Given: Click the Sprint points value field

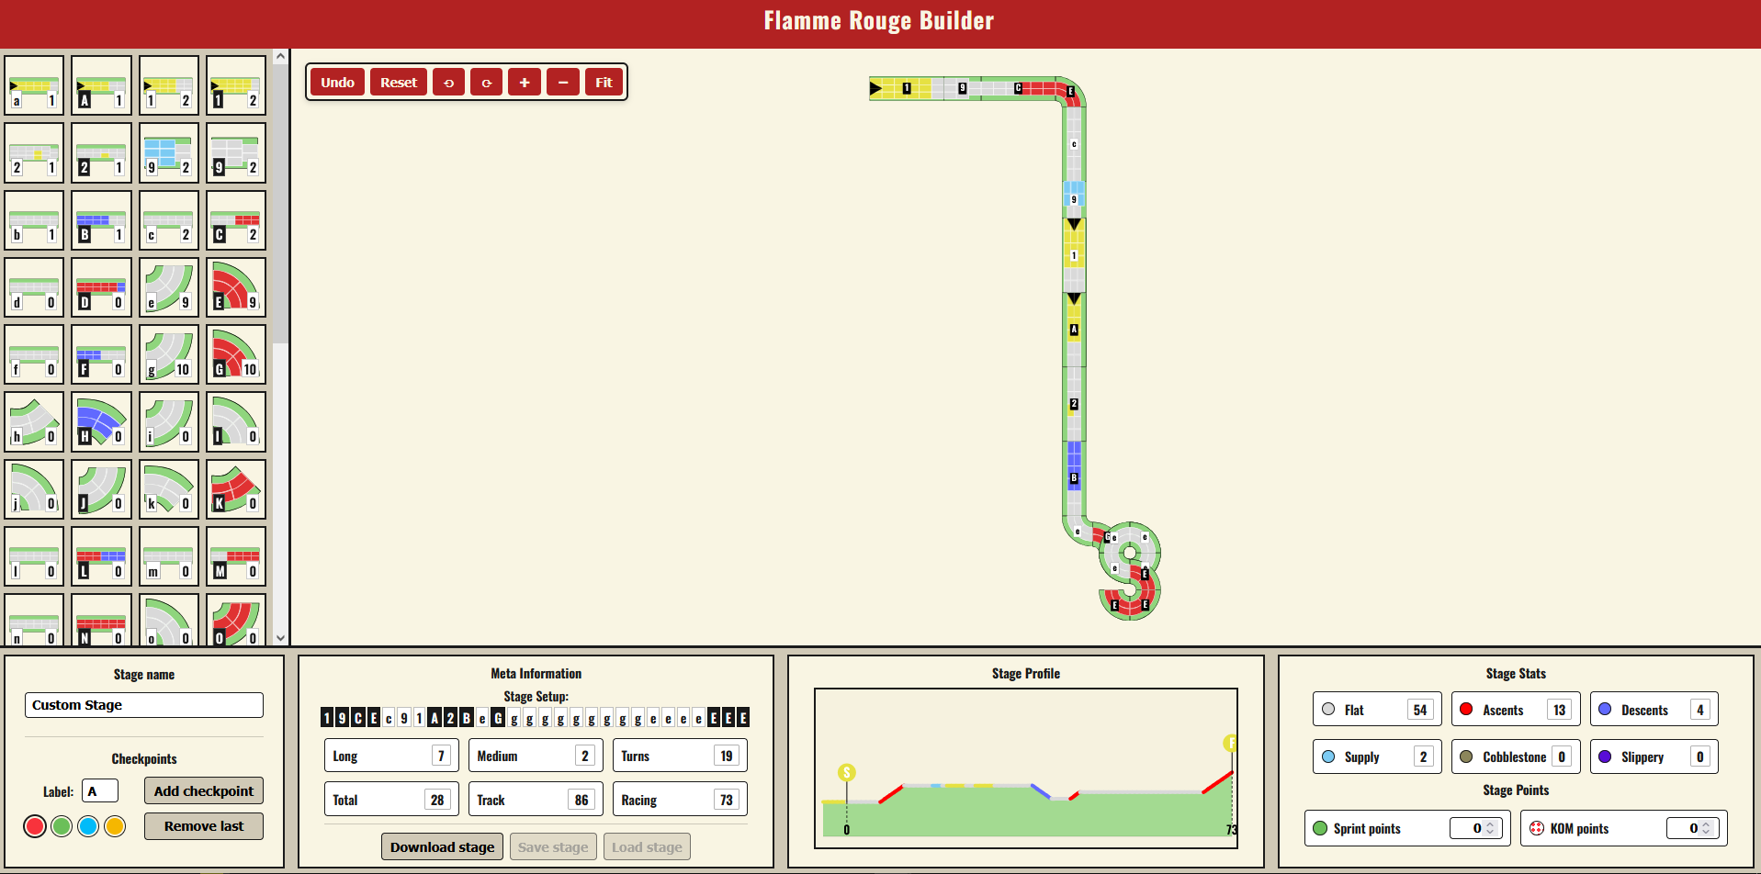Looking at the screenshot, I should tap(1474, 828).
